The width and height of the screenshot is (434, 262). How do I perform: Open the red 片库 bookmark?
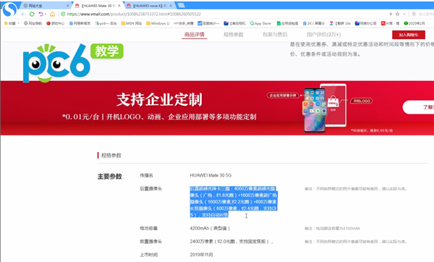[x=391, y=23]
